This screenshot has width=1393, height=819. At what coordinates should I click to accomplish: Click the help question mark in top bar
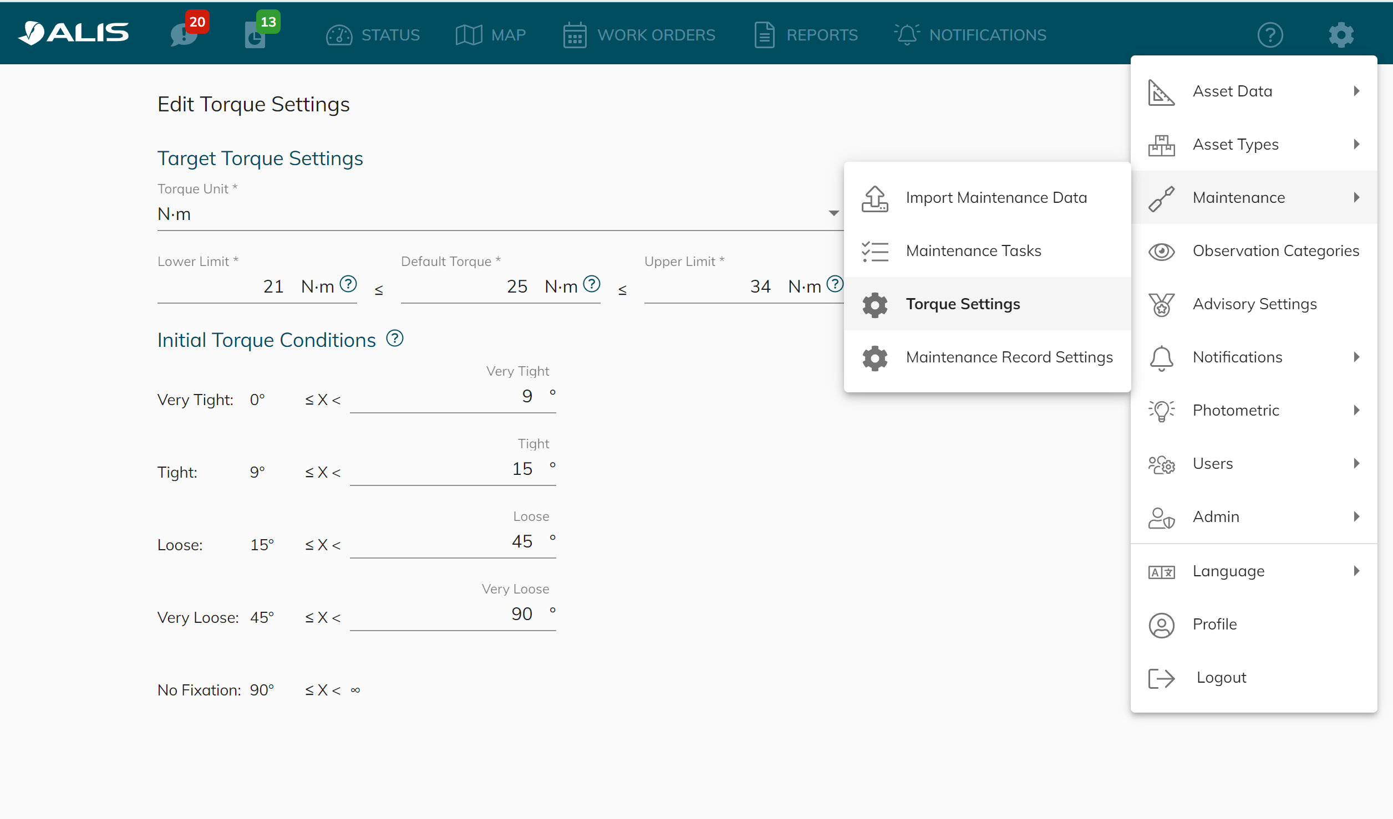pyautogui.click(x=1270, y=35)
